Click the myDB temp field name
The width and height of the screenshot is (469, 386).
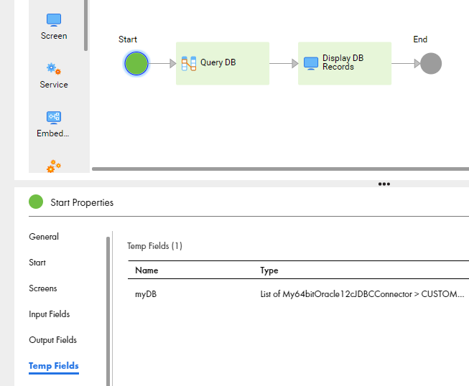[x=146, y=294]
